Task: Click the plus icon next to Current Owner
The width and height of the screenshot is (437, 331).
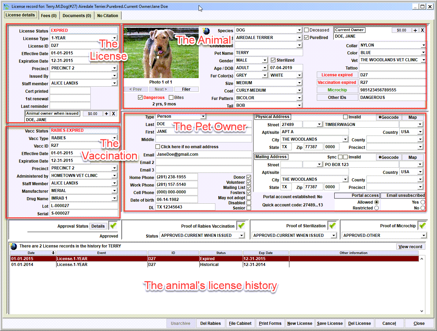Action: pyautogui.click(x=415, y=30)
